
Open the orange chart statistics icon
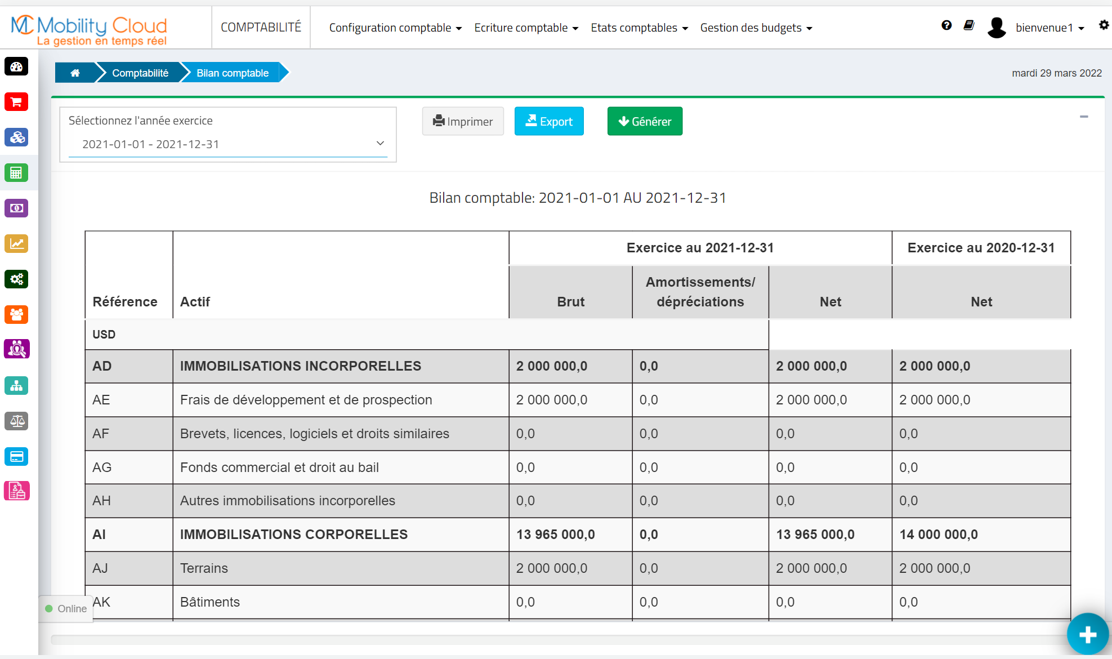point(16,244)
